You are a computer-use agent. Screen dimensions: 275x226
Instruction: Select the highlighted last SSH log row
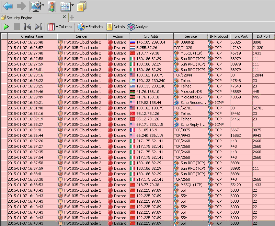coord(138,223)
